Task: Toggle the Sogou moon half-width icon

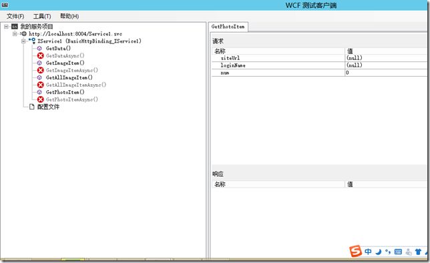Action: pos(379,252)
